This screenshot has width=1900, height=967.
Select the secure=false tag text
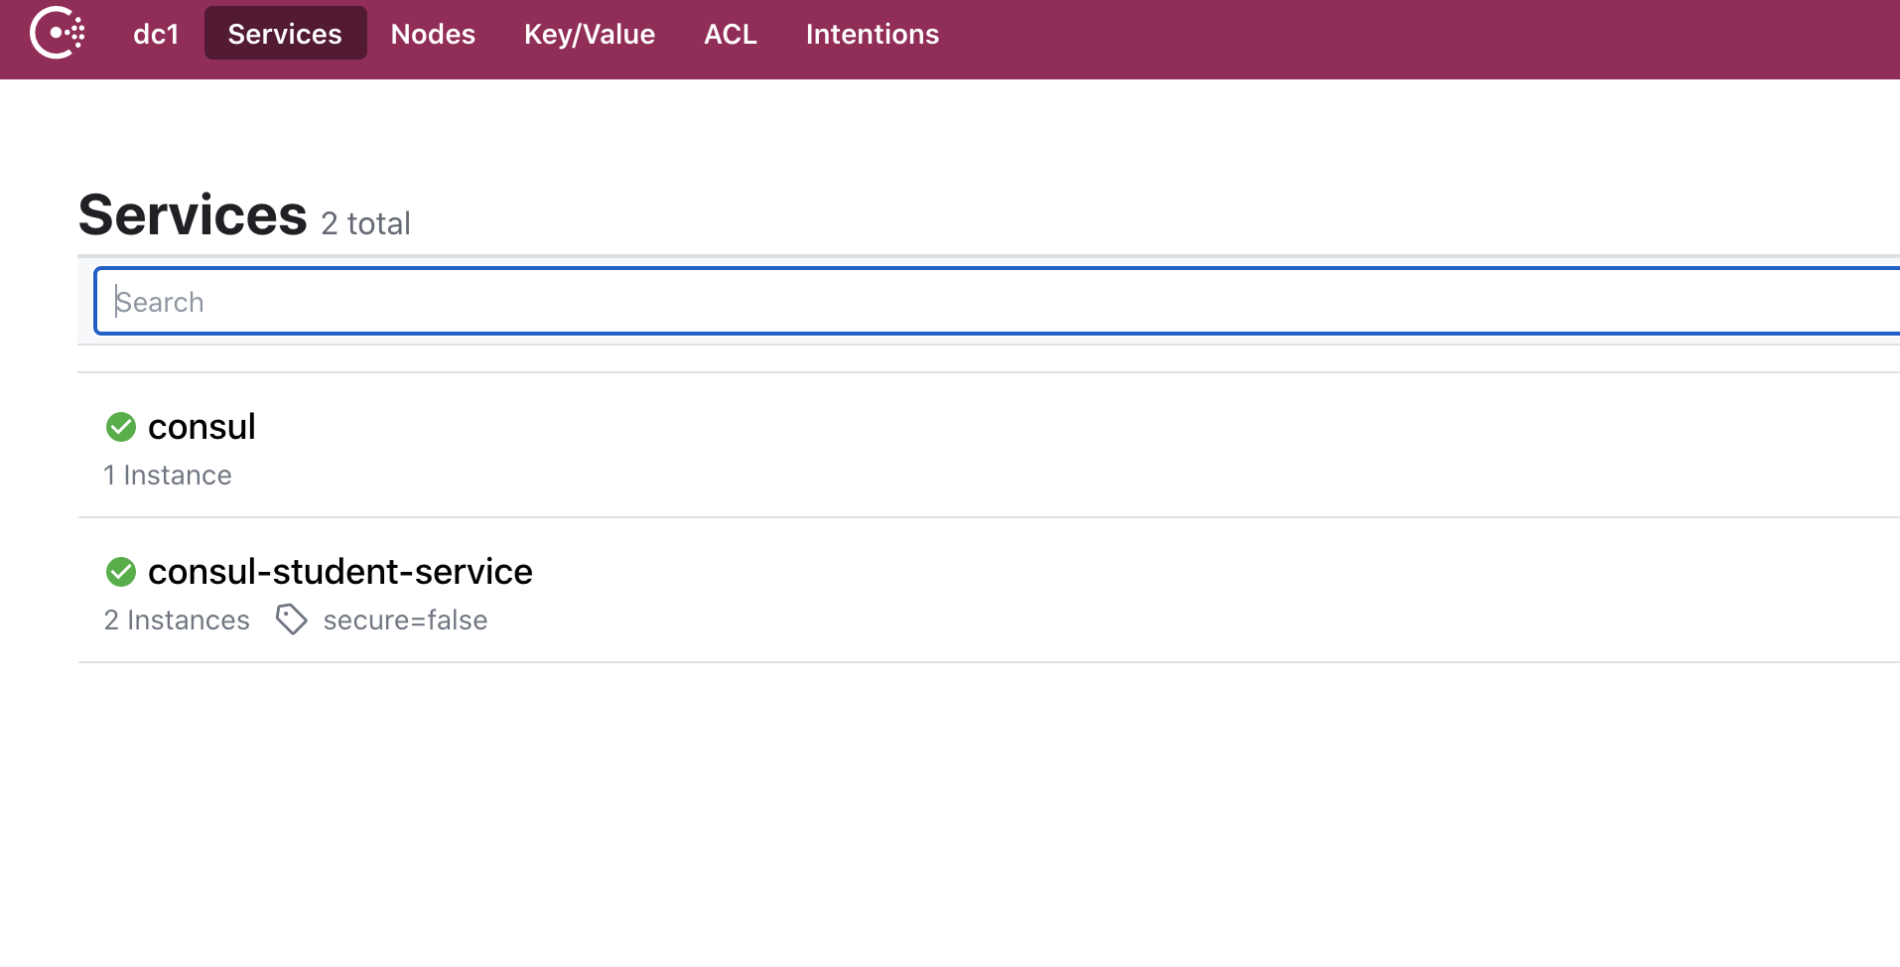pyautogui.click(x=405, y=621)
